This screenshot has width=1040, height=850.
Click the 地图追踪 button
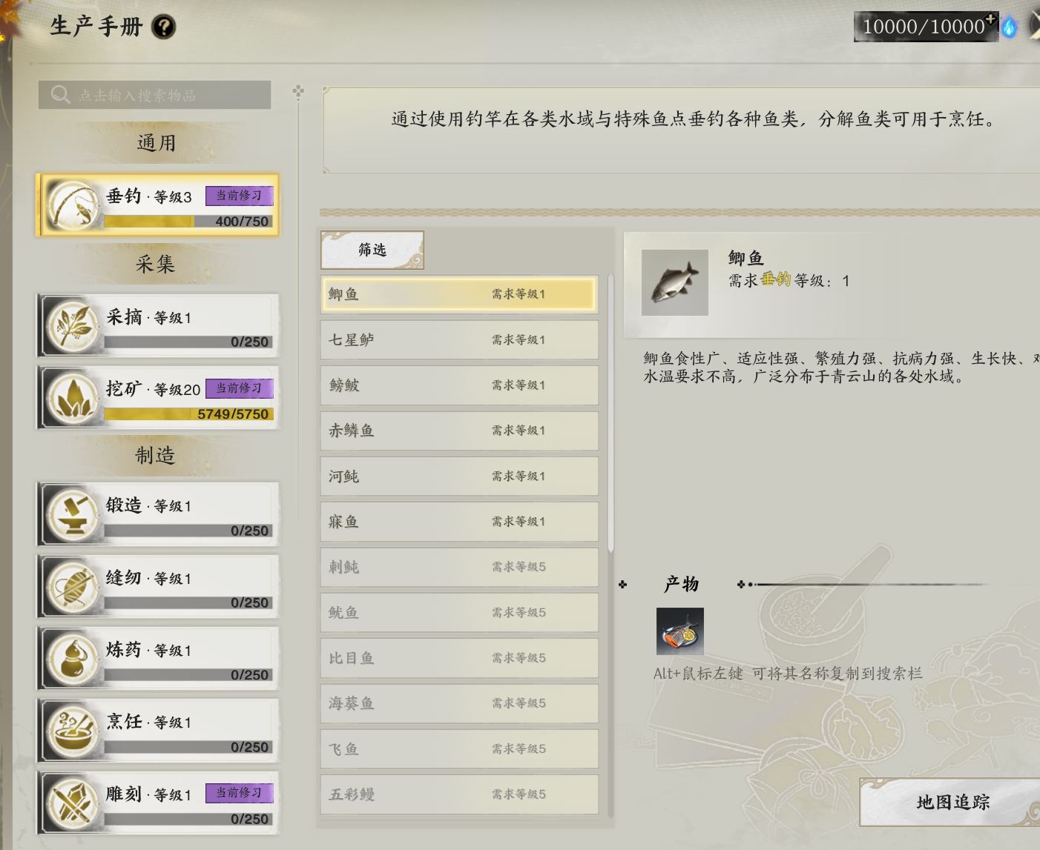point(952,802)
